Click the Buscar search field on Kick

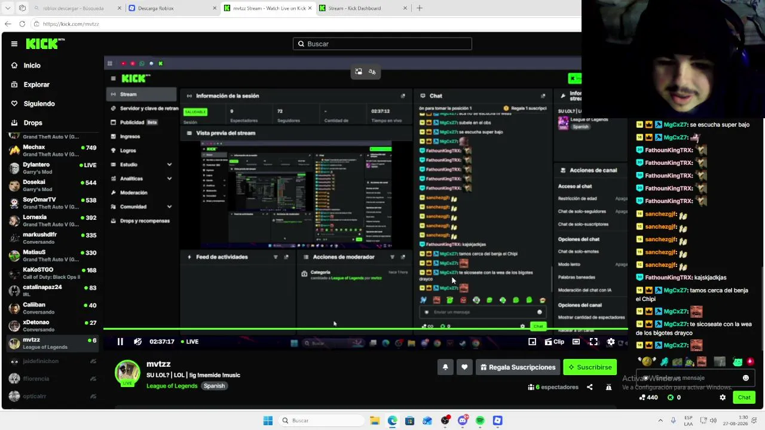pyautogui.click(x=382, y=44)
